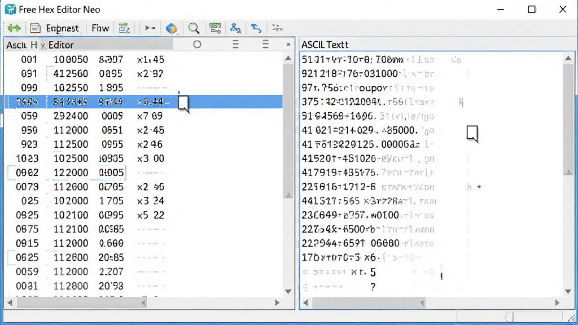Open the checklist edit toolbar icon
This screenshot has height=325, width=578.
124,28
